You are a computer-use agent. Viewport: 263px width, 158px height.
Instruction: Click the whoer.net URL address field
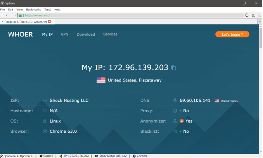click(131, 15)
